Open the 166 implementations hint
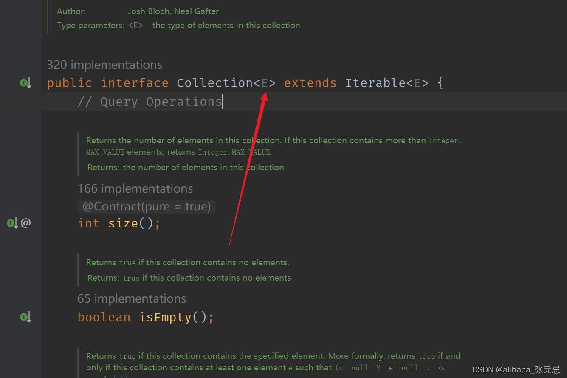Viewport: 567px width, 378px height. (x=135, y=188)
